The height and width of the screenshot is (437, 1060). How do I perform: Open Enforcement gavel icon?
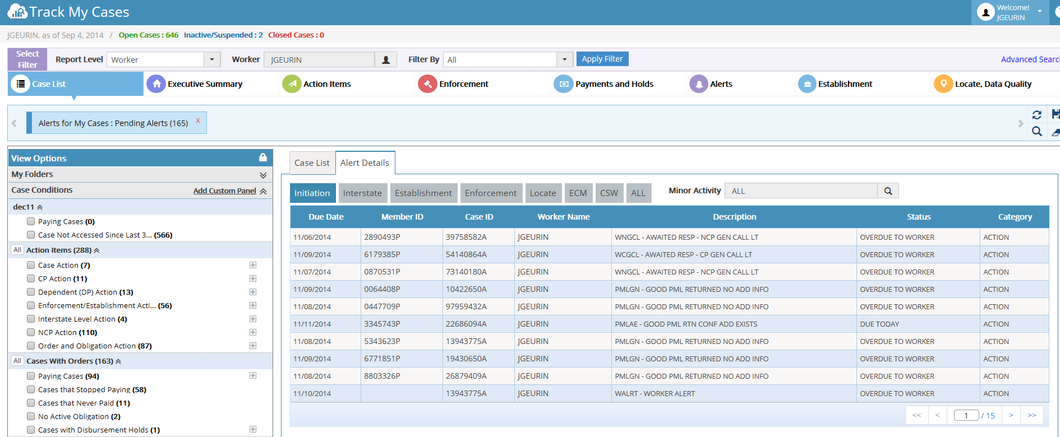point(427,84)
